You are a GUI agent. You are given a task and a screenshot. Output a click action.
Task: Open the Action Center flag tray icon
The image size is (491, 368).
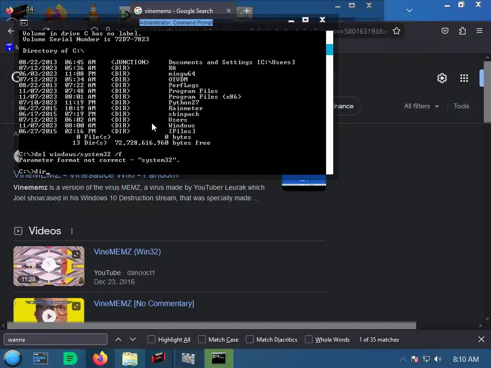pyautogui.click(x=415, y=359)
